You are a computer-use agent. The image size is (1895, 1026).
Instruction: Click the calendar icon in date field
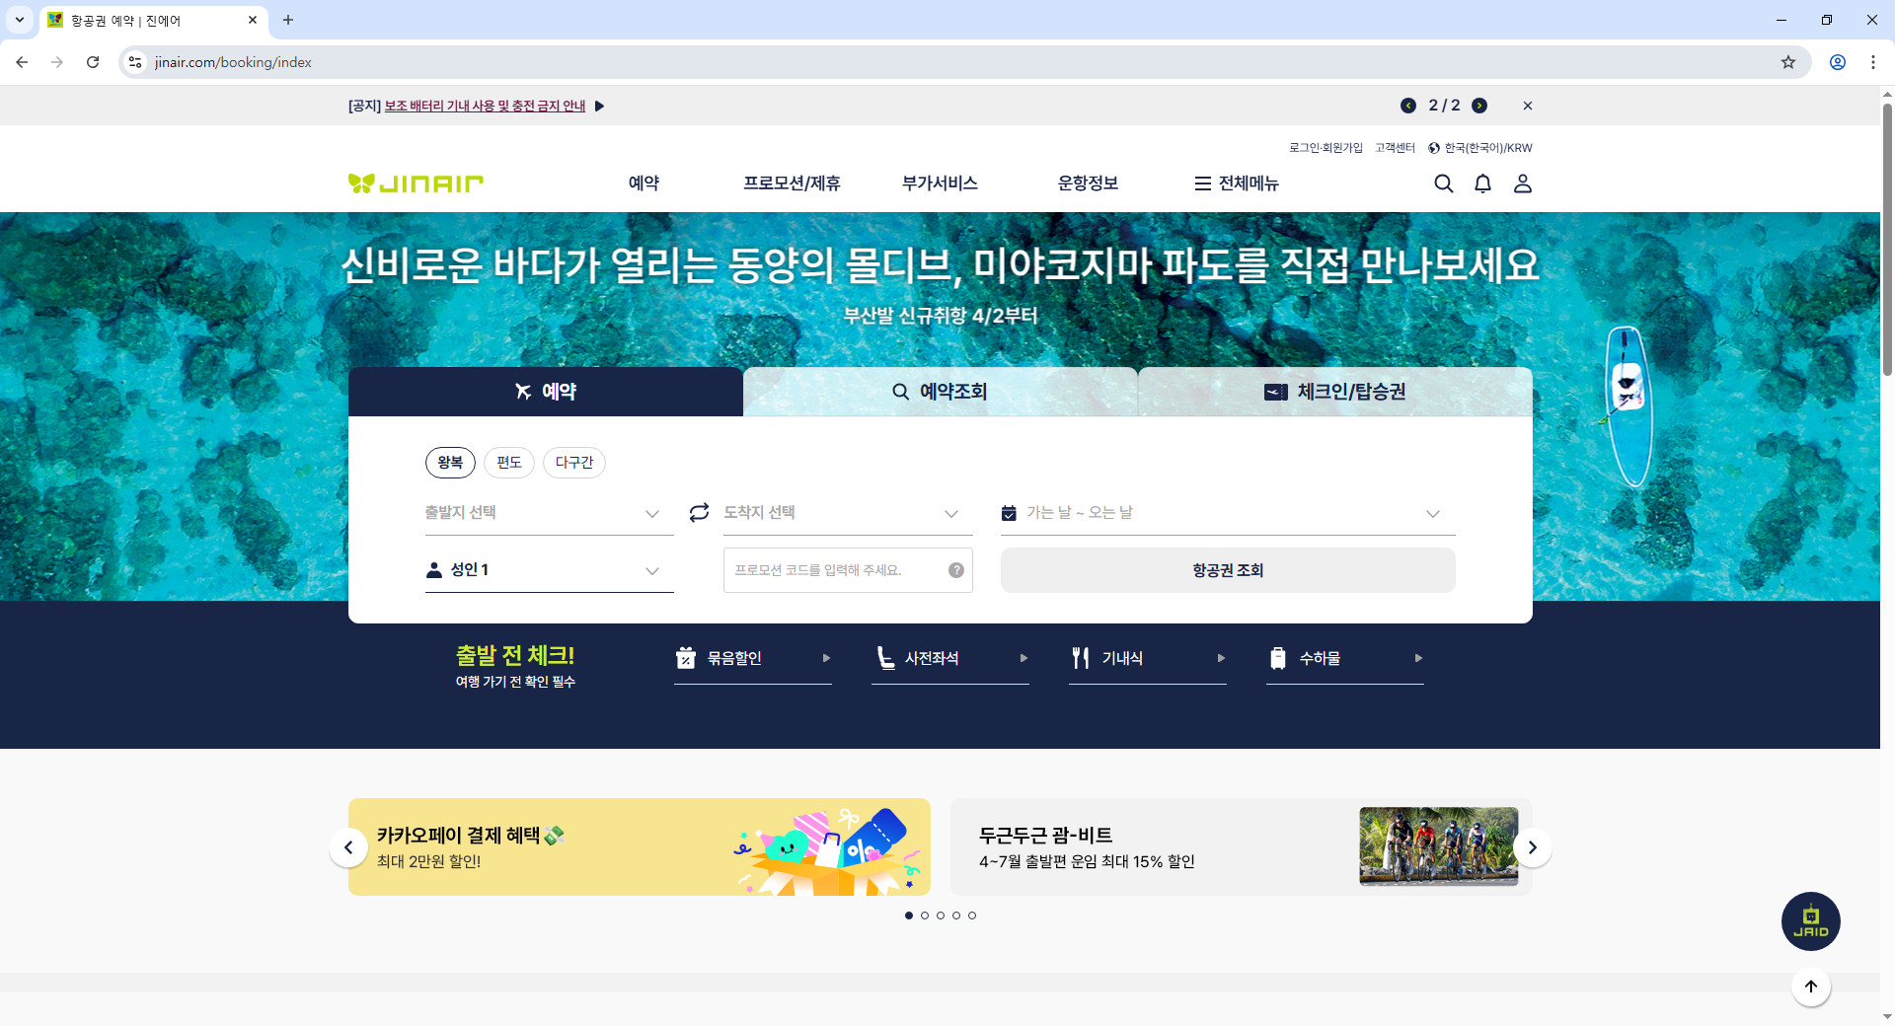pos(1009,513)
